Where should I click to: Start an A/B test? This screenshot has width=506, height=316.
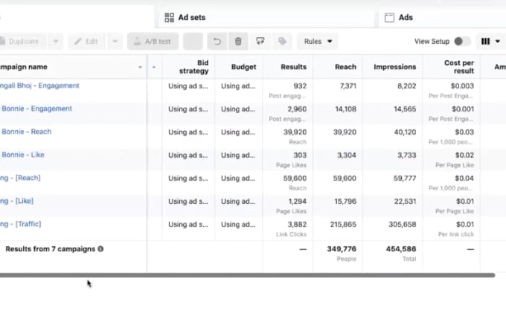(x=153, y=42)
